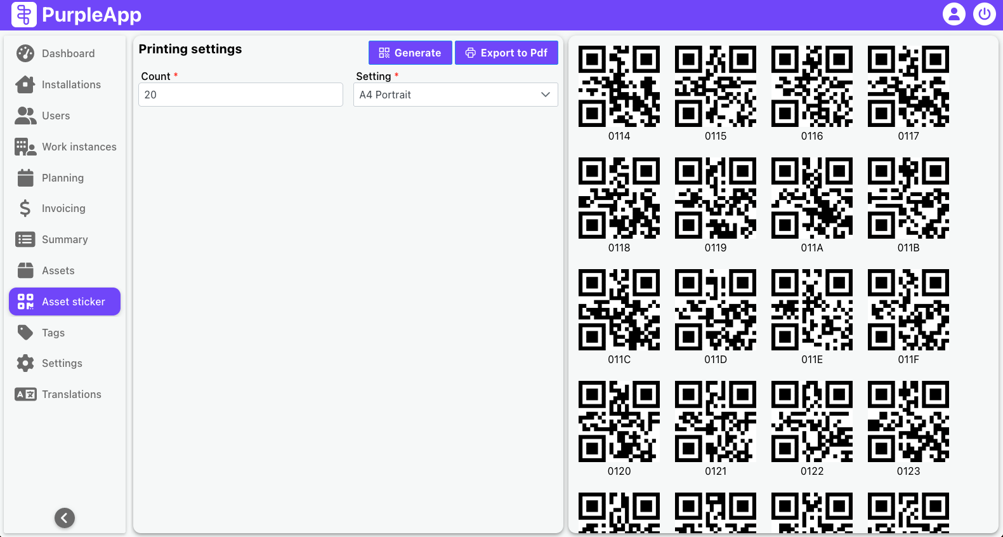Open the Summary page
Screen dimensions: 1003x537
click(x=65, y=239)
